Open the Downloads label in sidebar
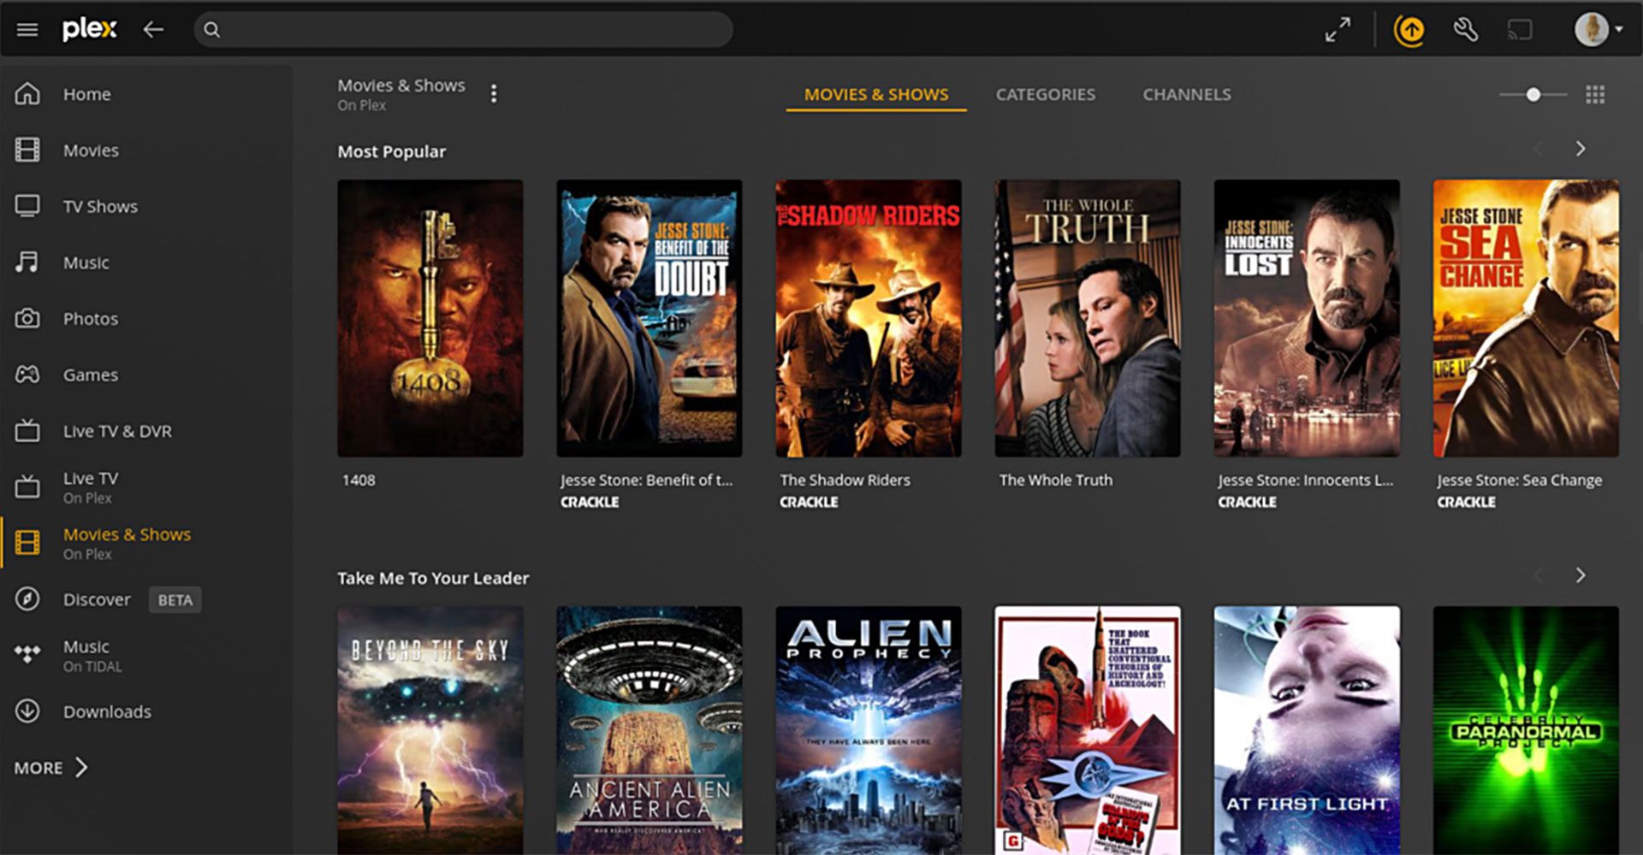 coord(107,711)
